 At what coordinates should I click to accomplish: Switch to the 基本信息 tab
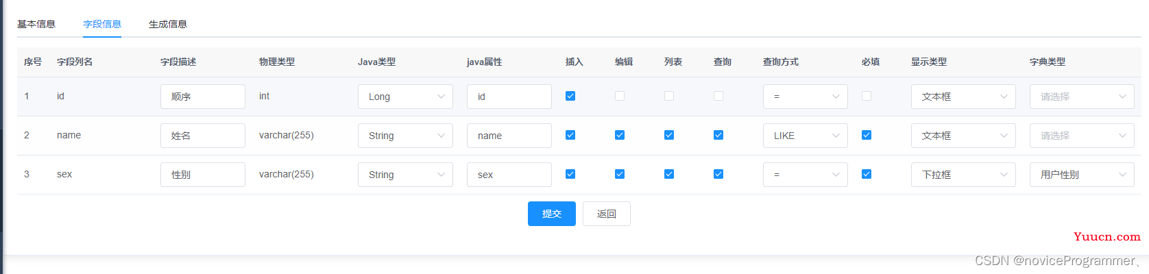[x=36, y=24]
